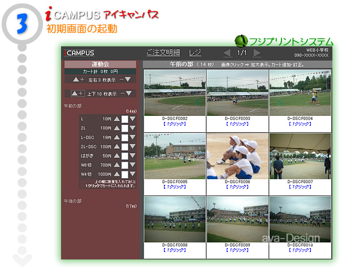Click 1クリック under D-DSCF0003
Screen dimensions: 355x277
click(x=237, y=124)
